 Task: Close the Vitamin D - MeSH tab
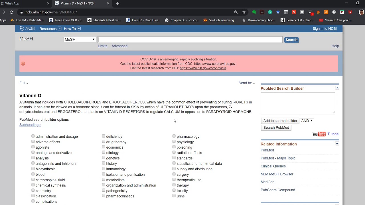coord(108,3)
